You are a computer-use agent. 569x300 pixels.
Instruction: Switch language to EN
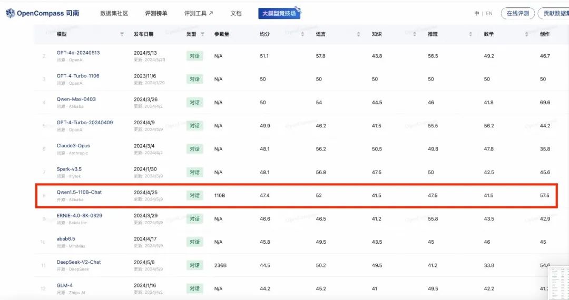489,13
